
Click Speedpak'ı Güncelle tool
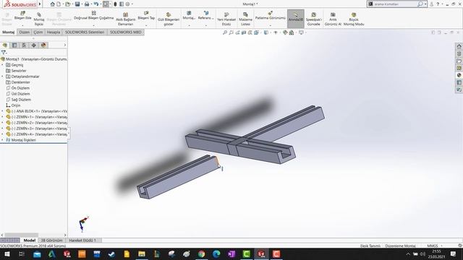[313, 19]
